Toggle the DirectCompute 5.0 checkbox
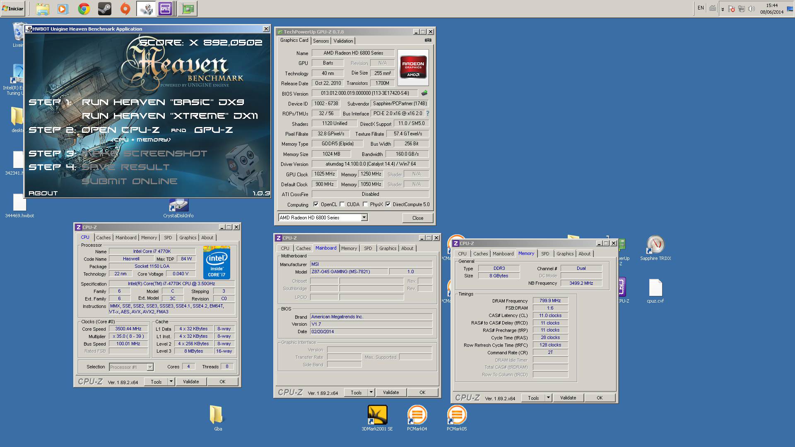Viewport: 795px width, 447px height. (x=388, y=204)
